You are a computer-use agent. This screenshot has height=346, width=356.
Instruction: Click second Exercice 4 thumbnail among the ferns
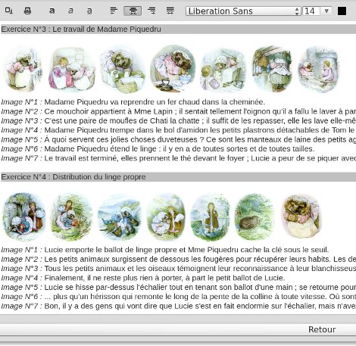[72, 217]
